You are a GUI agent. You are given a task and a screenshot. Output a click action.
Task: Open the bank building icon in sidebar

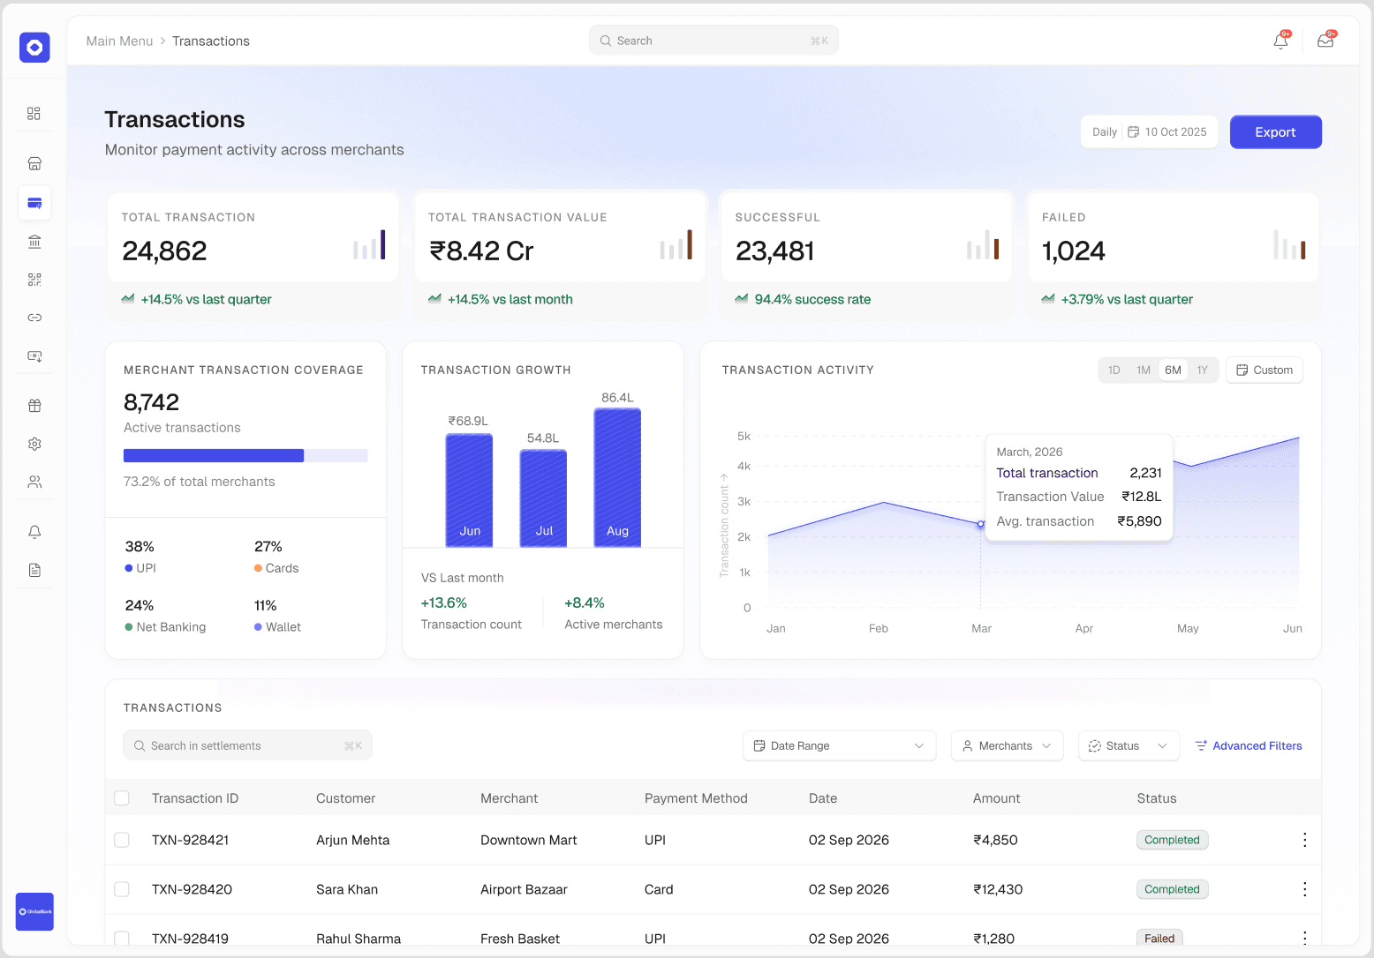click(x=34, y=242)
